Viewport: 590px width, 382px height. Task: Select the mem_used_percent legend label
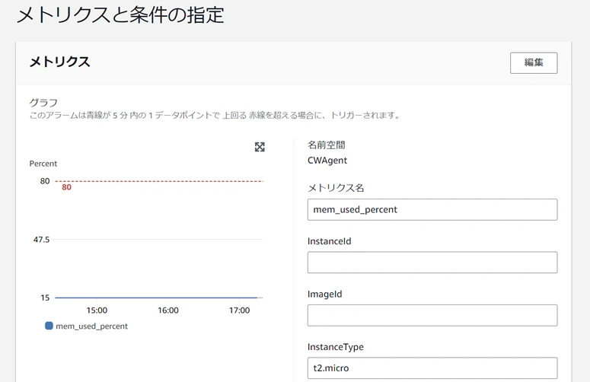92,326
